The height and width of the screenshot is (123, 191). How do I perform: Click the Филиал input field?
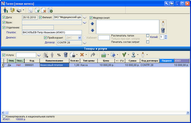tap(68, 17)
